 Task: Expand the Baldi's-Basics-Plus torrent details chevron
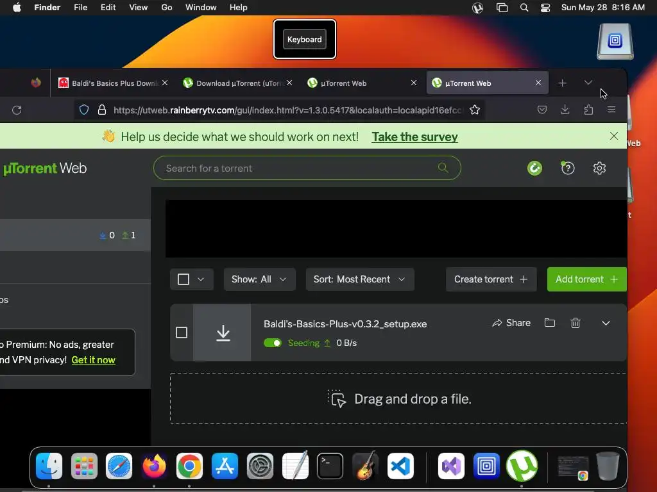pos(606,323)
